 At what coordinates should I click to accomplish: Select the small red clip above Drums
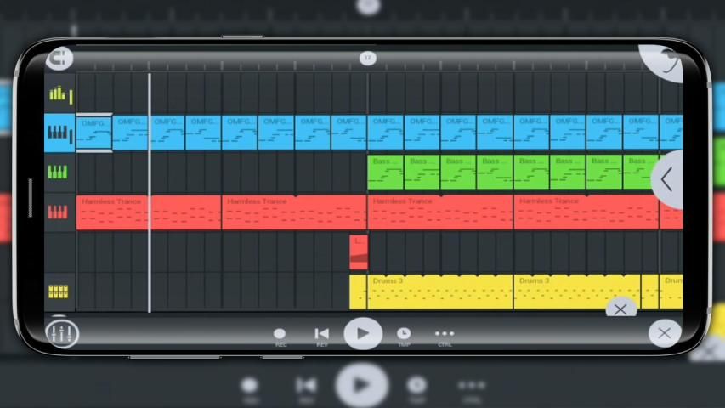358,252
